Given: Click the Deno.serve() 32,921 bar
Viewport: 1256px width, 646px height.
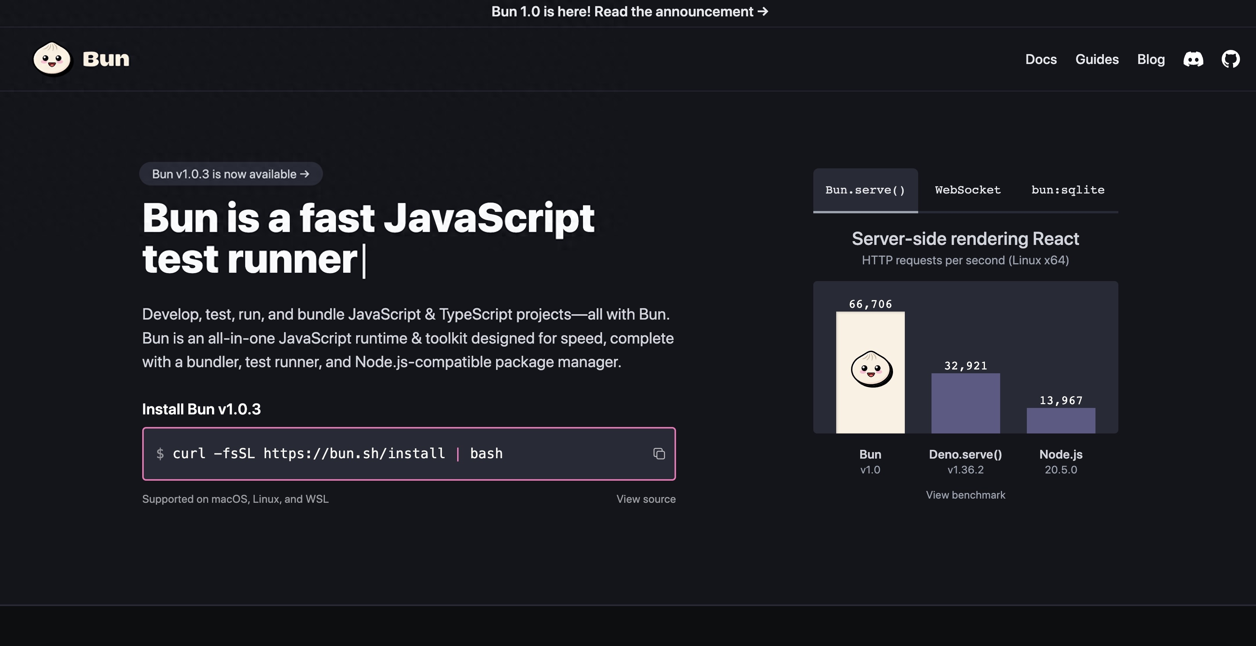Looking at the screenshot, I should tap(965, 403).
